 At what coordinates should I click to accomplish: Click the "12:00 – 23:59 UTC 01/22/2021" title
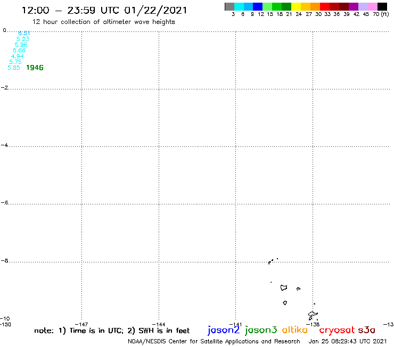click(104, 11)
